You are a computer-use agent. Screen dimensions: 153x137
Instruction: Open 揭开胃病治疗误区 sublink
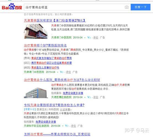51,63
